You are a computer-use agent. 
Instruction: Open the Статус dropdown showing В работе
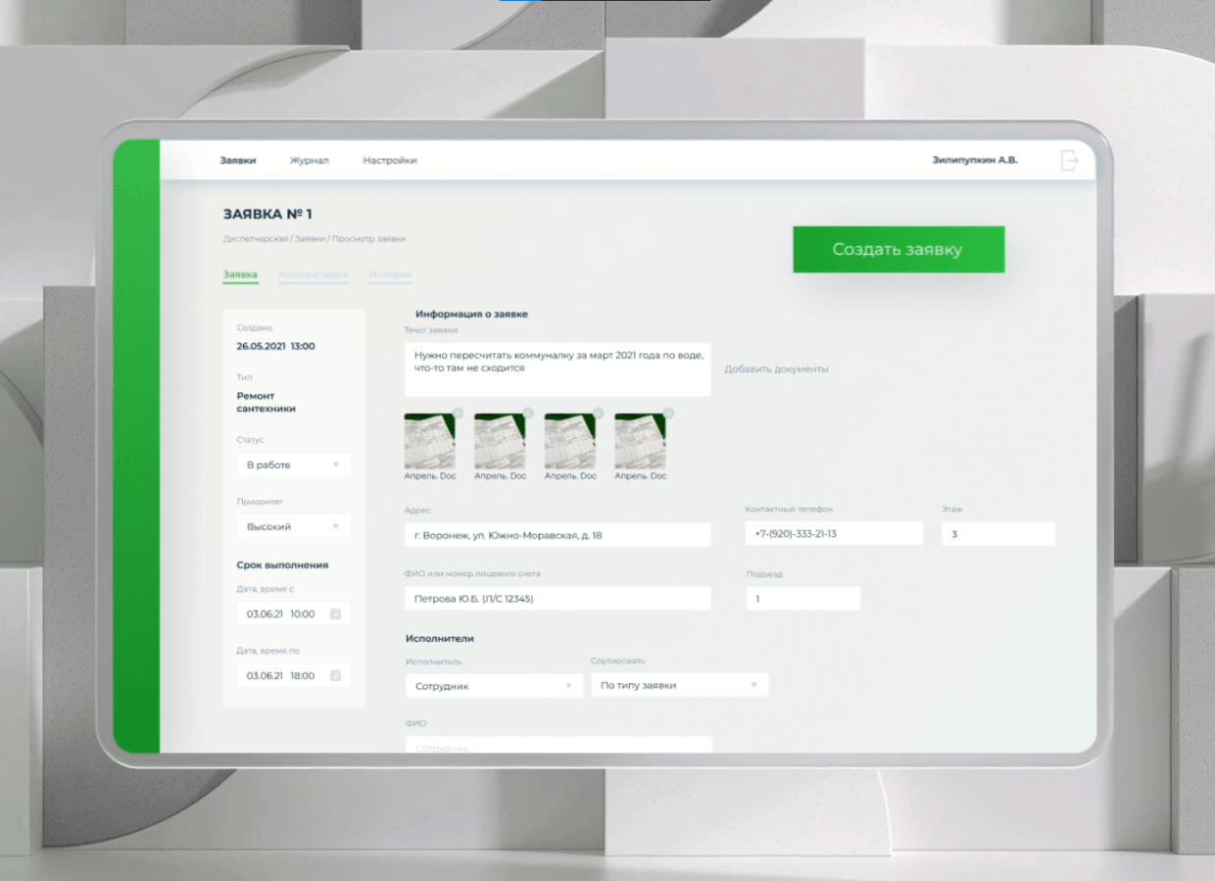(293, 465)
